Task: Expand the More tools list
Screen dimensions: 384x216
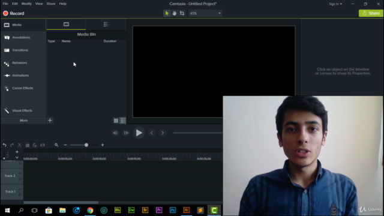Action: click(x=23, y=121)
